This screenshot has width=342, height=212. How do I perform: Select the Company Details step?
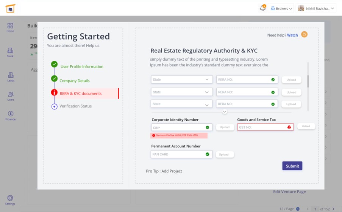coord(74,81)
